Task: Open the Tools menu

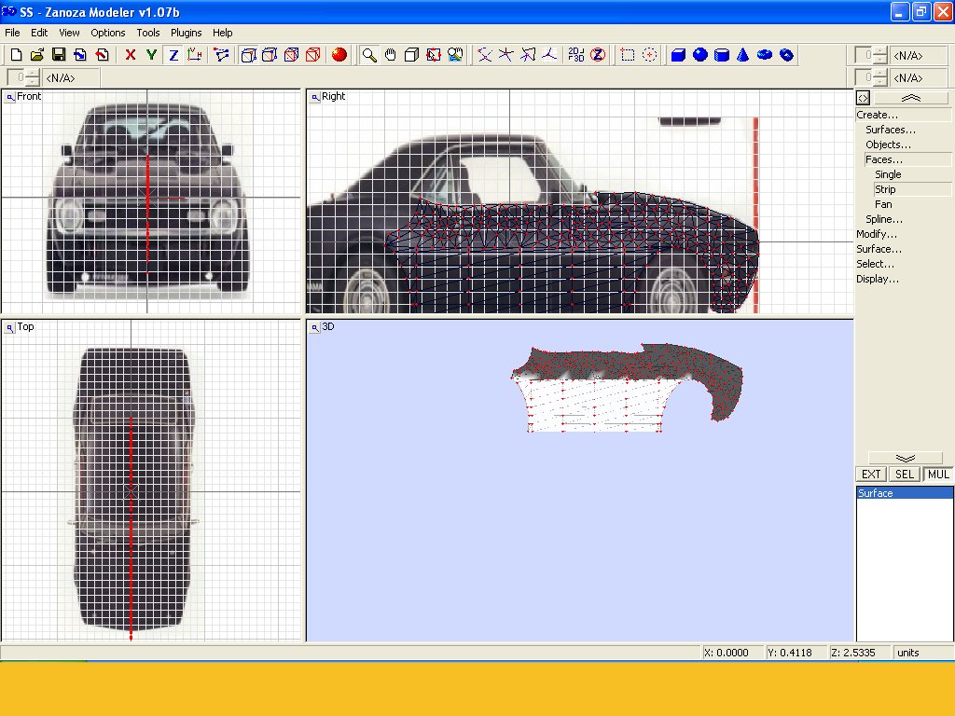Action: (x=148, y=33)
